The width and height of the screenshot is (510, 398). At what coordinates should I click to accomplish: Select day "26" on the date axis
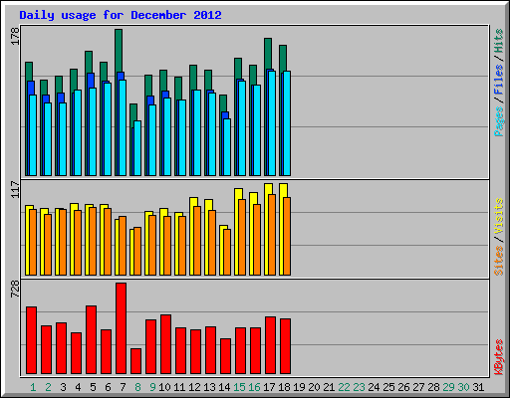(x=403, y=387)
